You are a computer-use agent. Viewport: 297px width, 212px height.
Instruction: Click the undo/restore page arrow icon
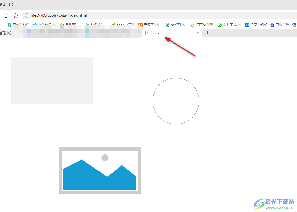tap(6, 15)
